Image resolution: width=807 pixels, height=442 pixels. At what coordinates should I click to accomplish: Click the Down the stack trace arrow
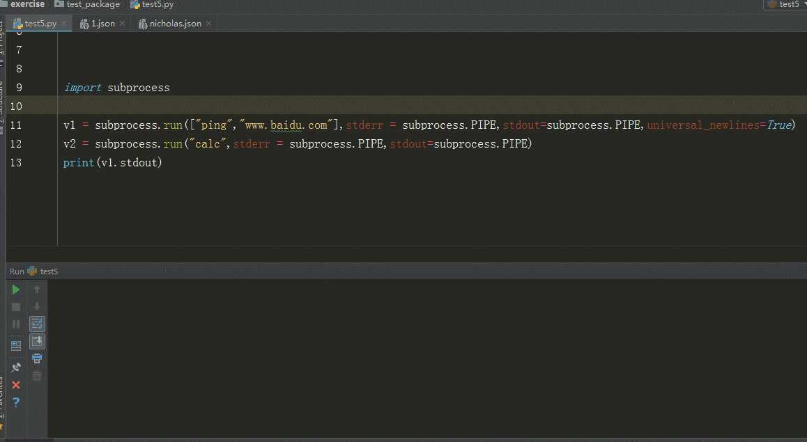(37, 306)
